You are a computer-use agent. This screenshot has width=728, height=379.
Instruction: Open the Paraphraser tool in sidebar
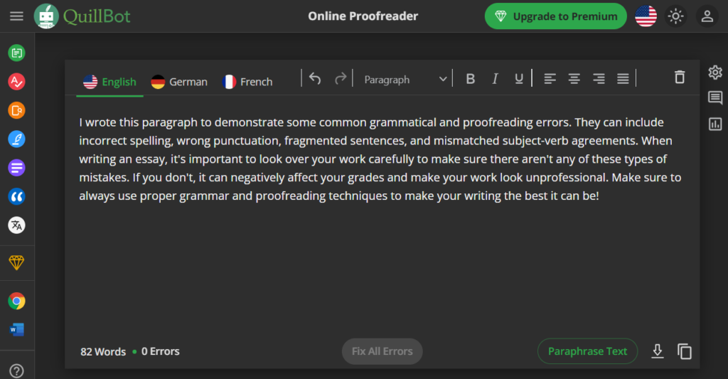17,53
